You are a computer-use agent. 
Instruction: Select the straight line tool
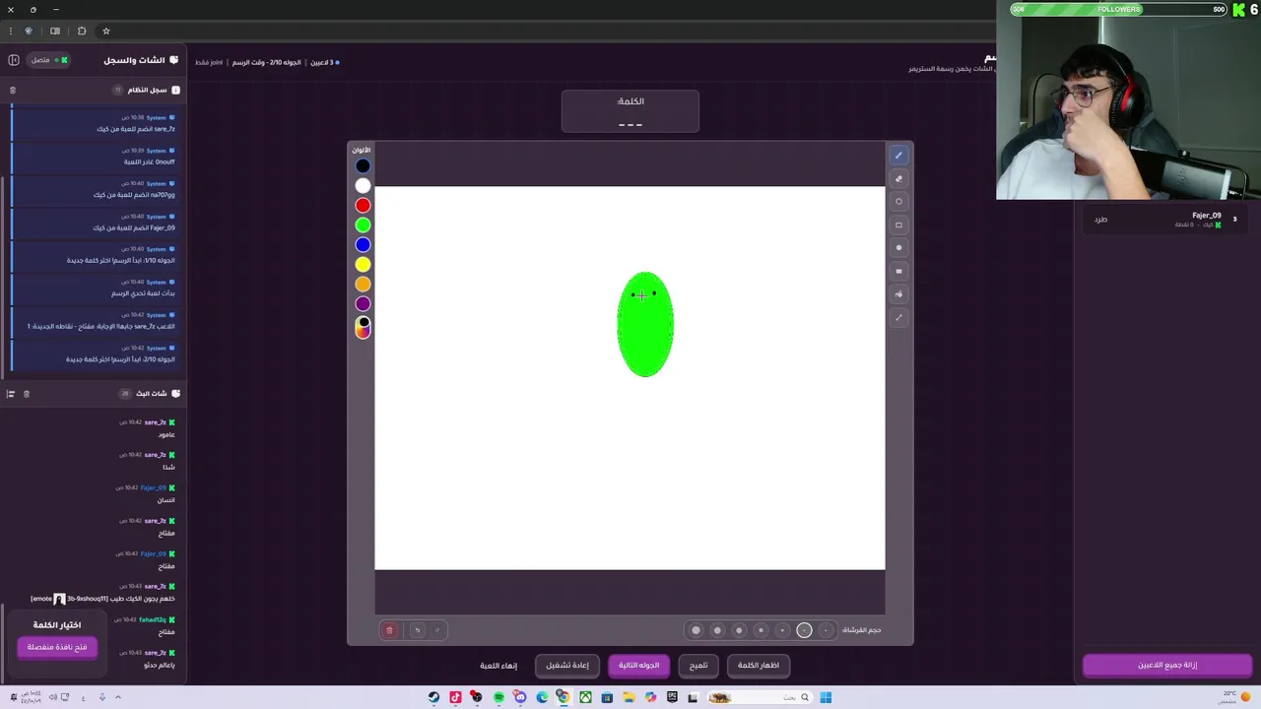[x=898, y=317]
